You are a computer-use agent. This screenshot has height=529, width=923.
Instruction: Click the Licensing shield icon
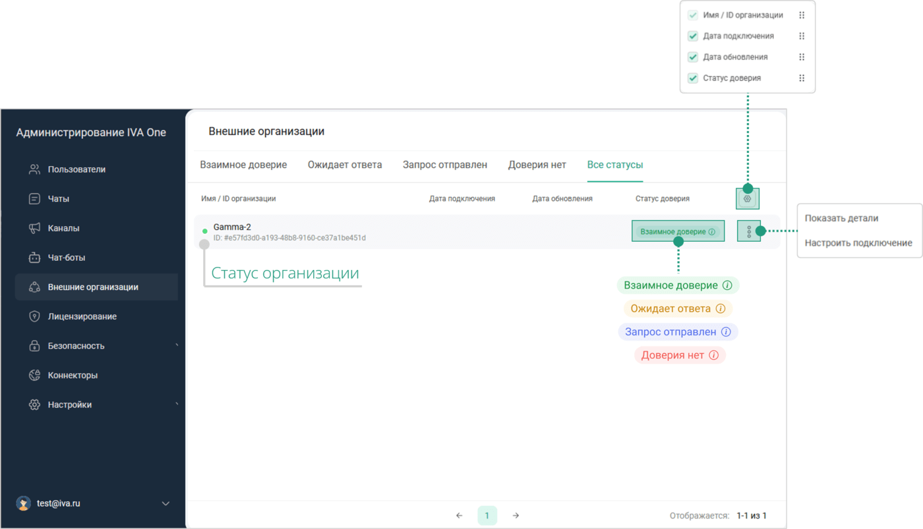35,317
